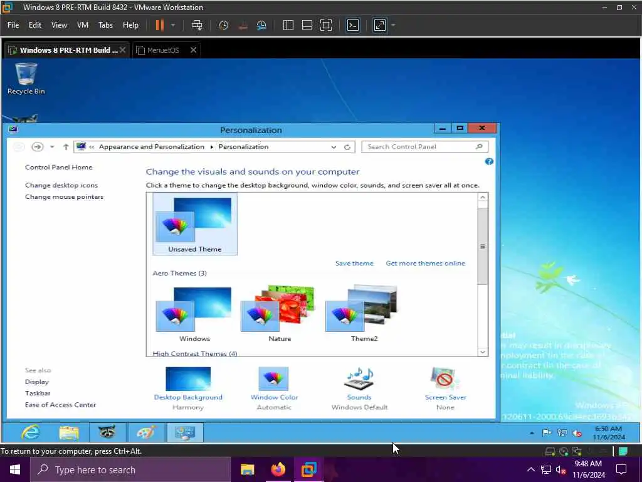
Task: Open Taskbar from See also
Action: (38, 393)
